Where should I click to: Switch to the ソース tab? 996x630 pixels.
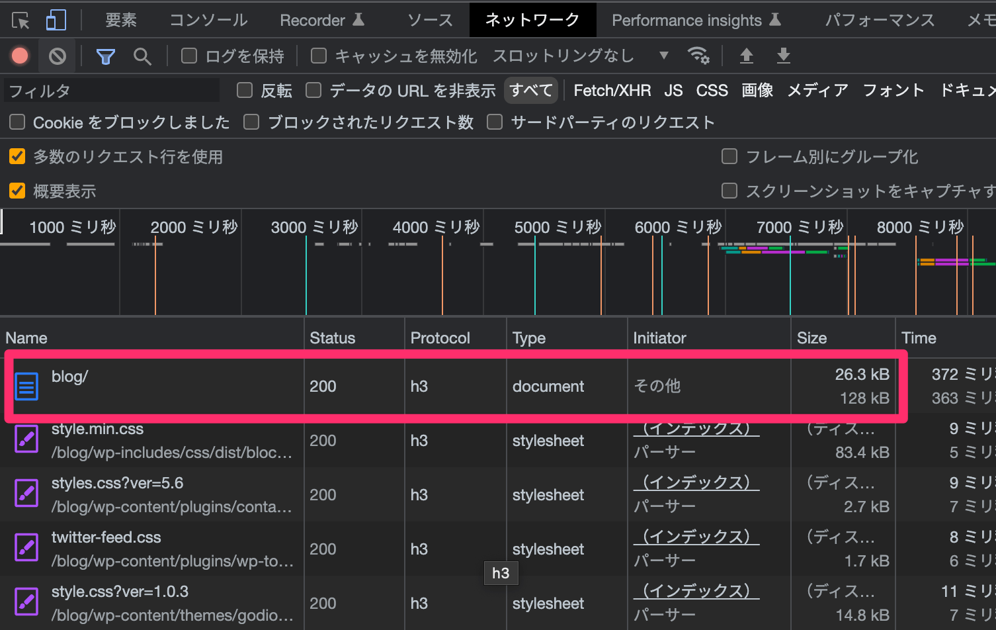point(431,21)
